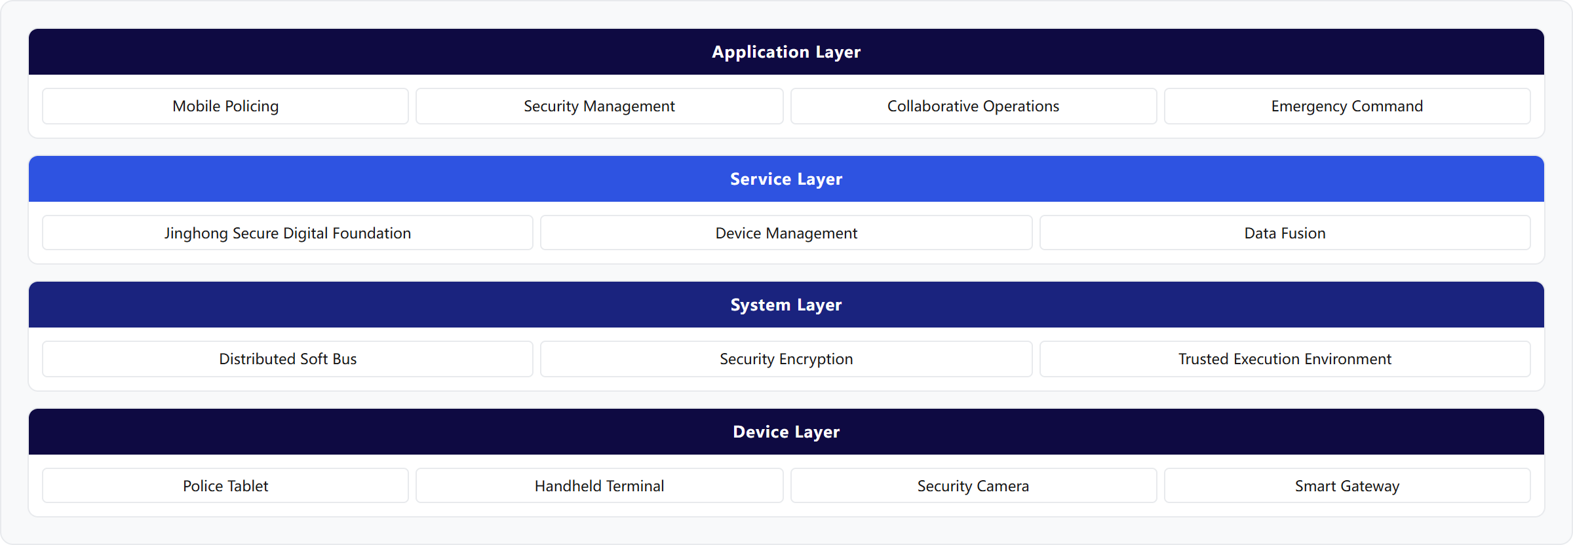
Task: Click the Device Management box
Action: [786, 233]
